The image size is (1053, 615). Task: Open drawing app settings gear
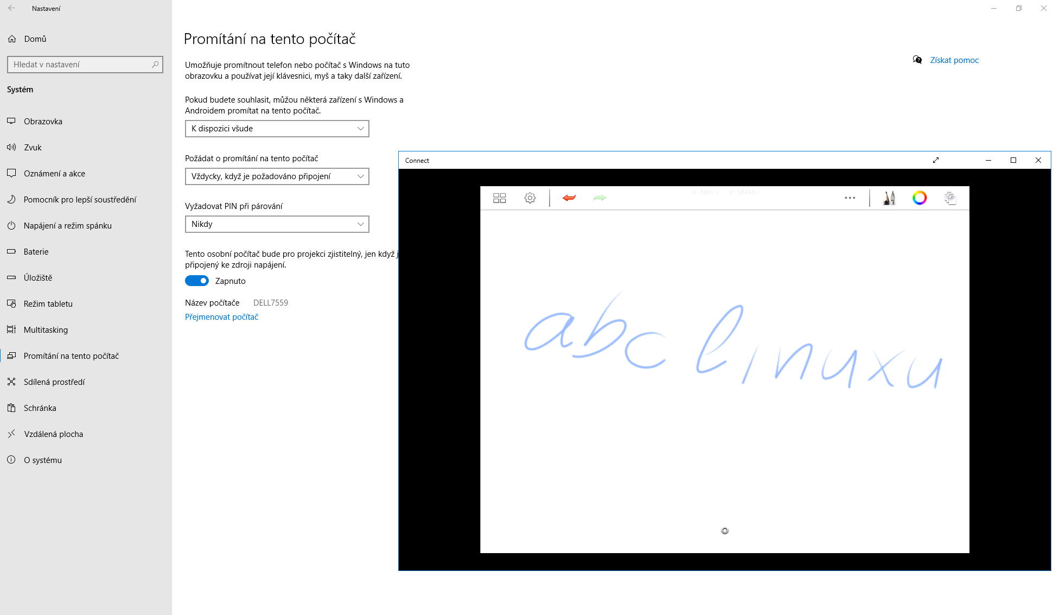[x=530, y=198]
